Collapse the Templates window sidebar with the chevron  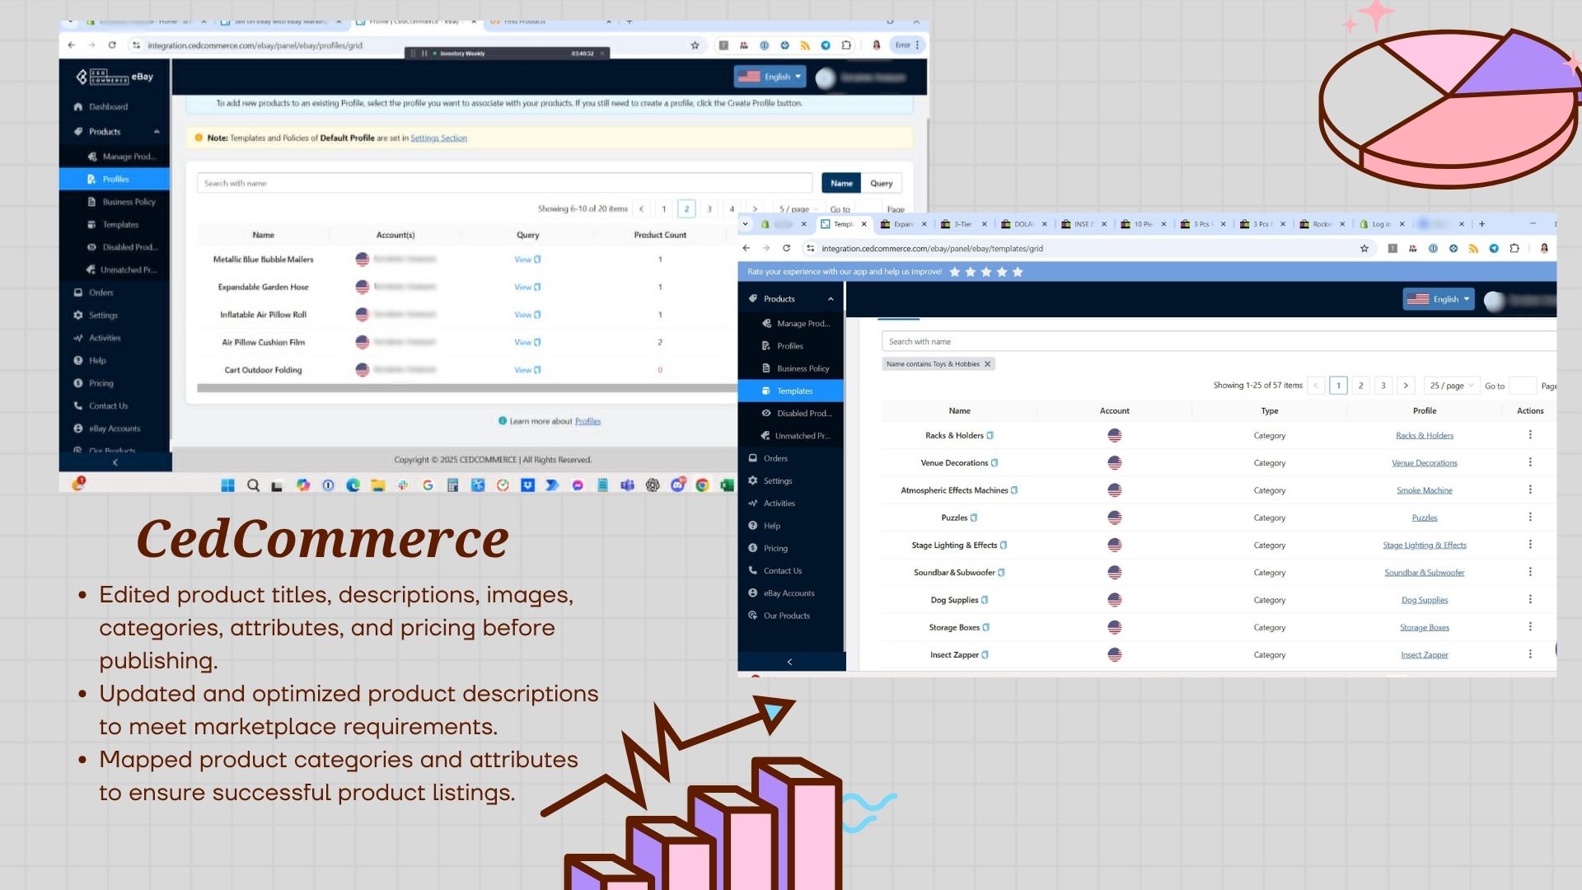click(x=790, y=662)
